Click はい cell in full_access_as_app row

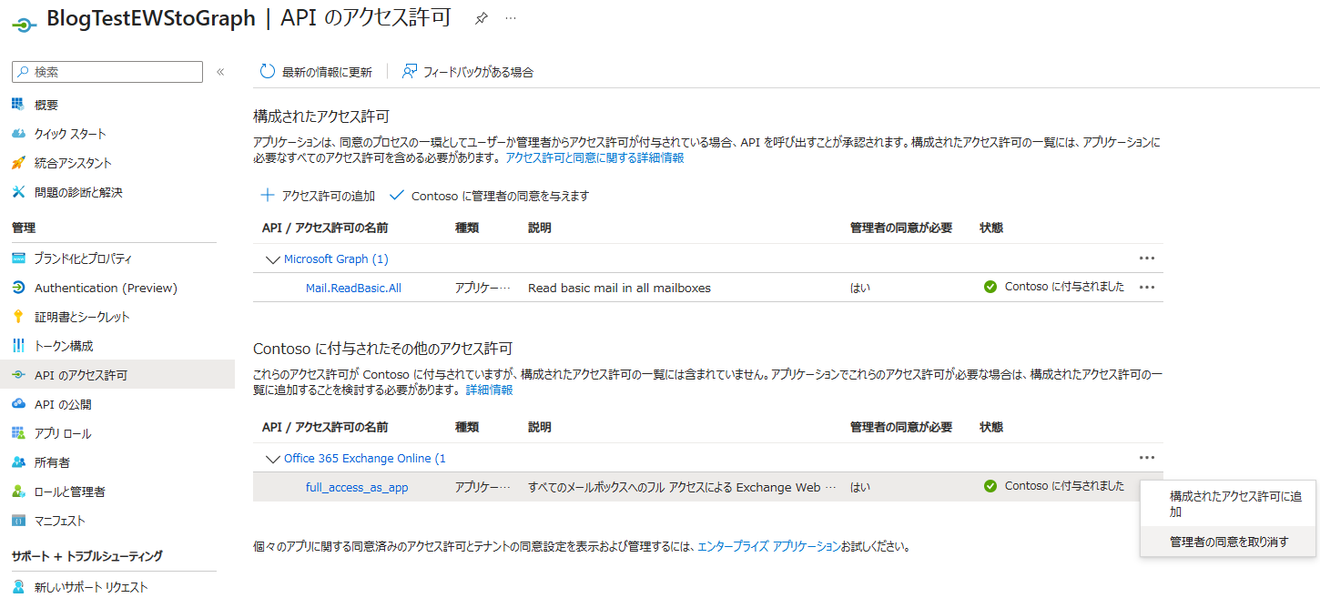[859, 487]
